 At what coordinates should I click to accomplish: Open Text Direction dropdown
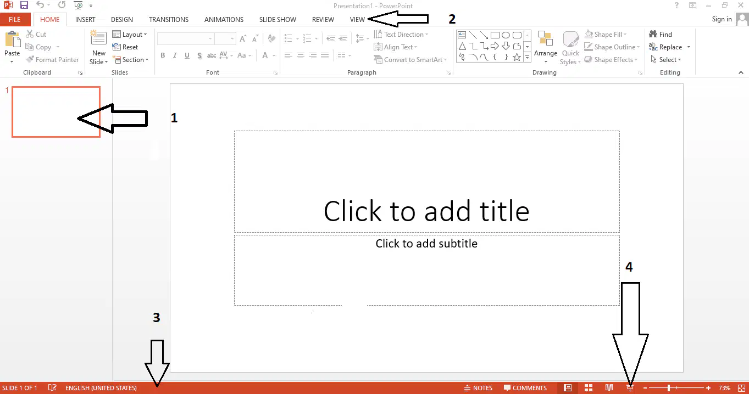pyautogui.click(x=401, y=34)
